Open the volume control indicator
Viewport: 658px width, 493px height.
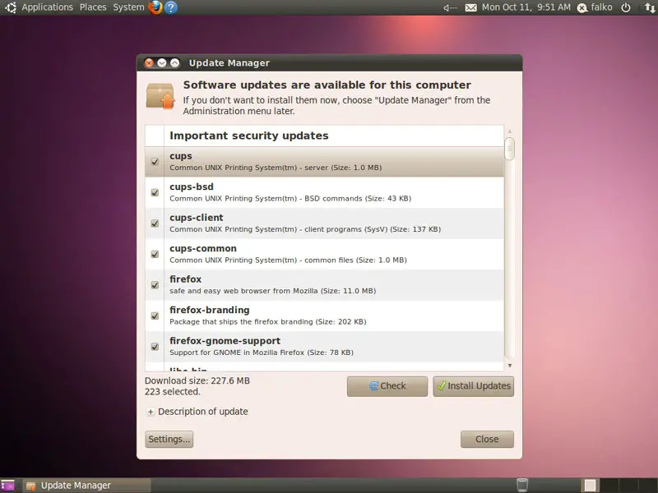(450, 7)
